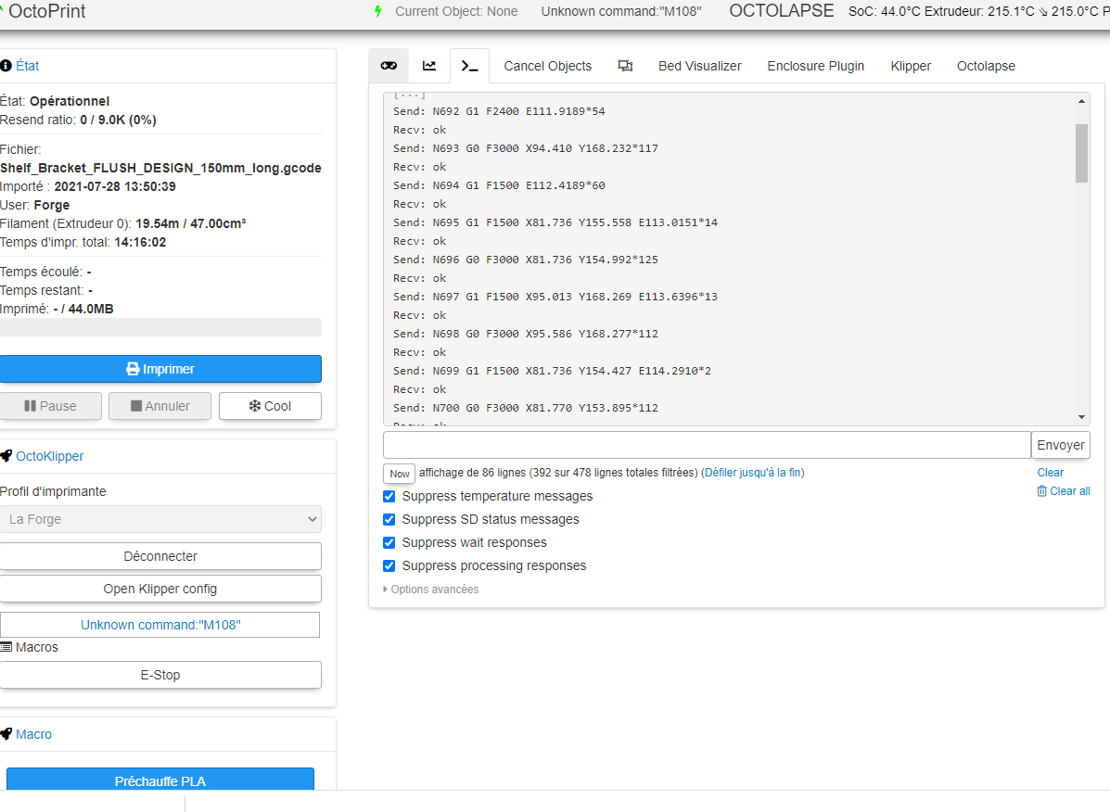Open the Enclosure Plugin tab
Screen dimensions: 1110x812
(815, 66)
